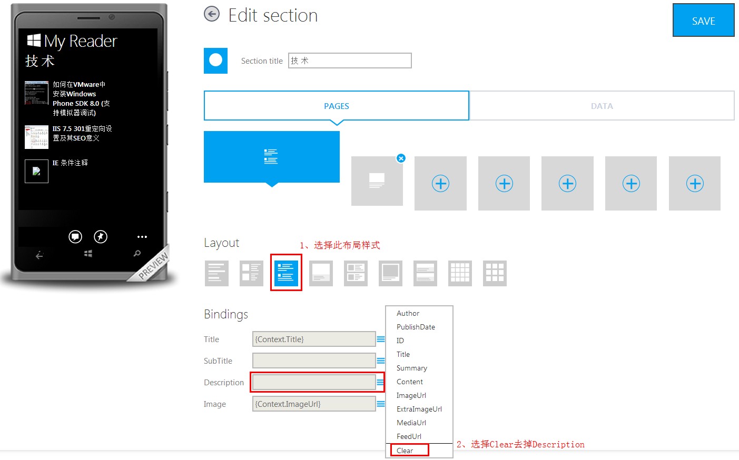The height and width of the screenshot is (460, 739).
Task: Choose the large image over text layout
Action: [321, 273]
